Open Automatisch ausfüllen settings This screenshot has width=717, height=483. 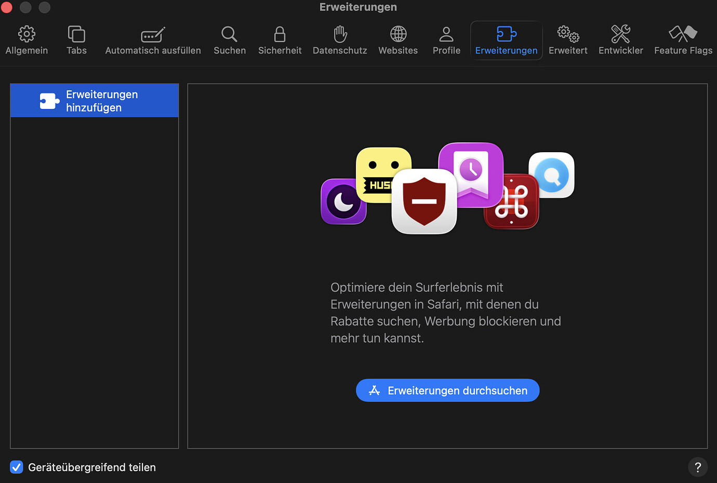pyautogui.click(x=153, y=40)
